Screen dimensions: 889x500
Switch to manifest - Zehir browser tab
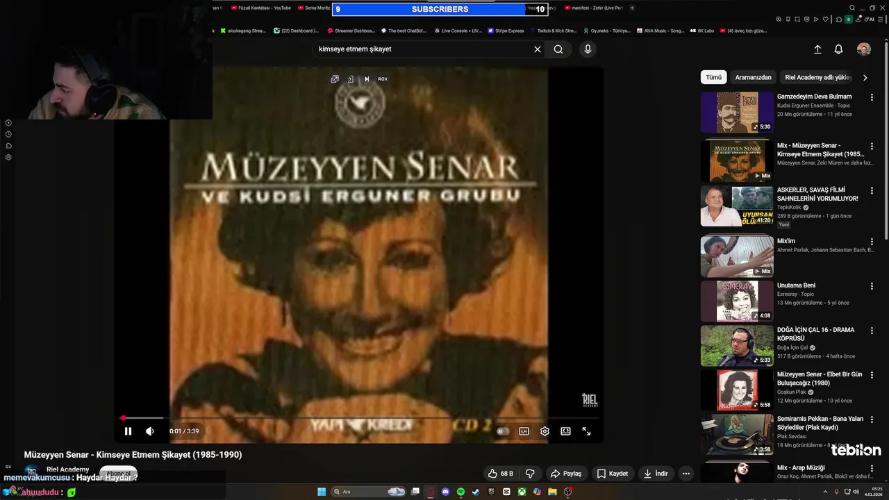(594, 8)
